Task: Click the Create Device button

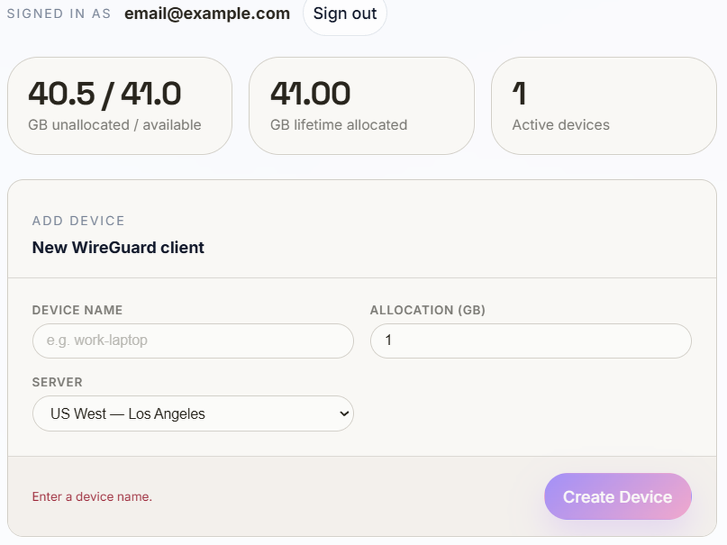Action: 617,497
